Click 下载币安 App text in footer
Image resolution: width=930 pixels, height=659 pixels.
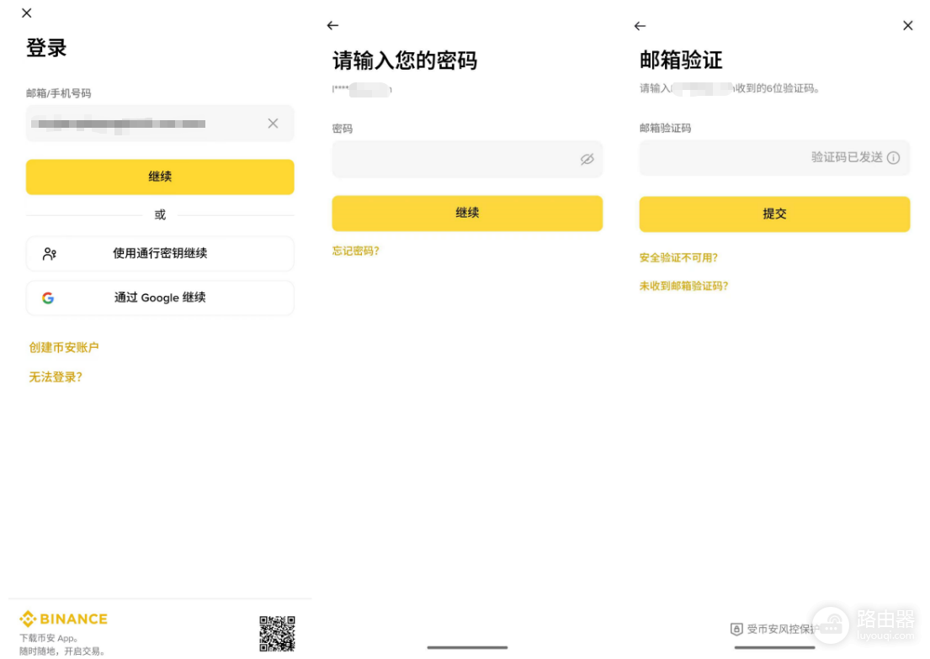pos(49,638)
